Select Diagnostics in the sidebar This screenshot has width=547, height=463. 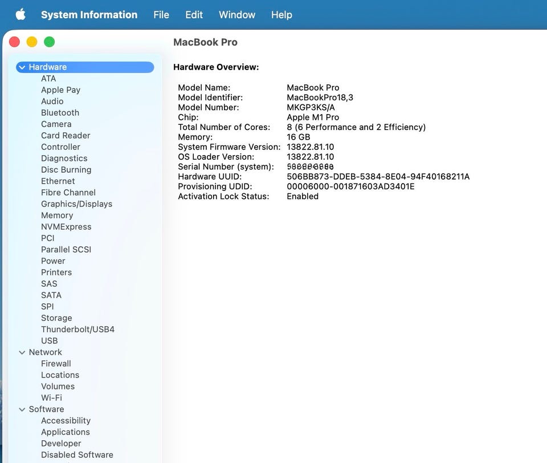pos(64,158)
